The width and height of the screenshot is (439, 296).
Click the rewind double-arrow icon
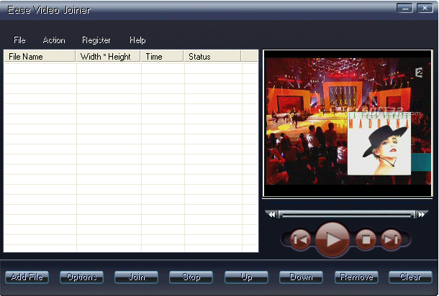pos(271,214)
